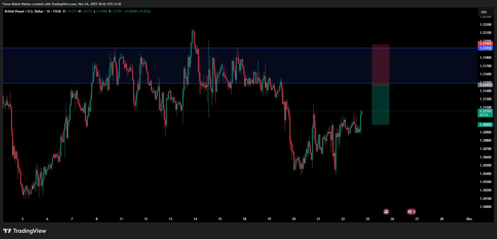
Task: Click the 1.30000 level on price scale
Action: [x=485, y=207]
